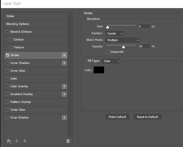Enable Drop Shadow checkbox
The height and width of the screenshot is (147, 183).
[x=8, y=118]
